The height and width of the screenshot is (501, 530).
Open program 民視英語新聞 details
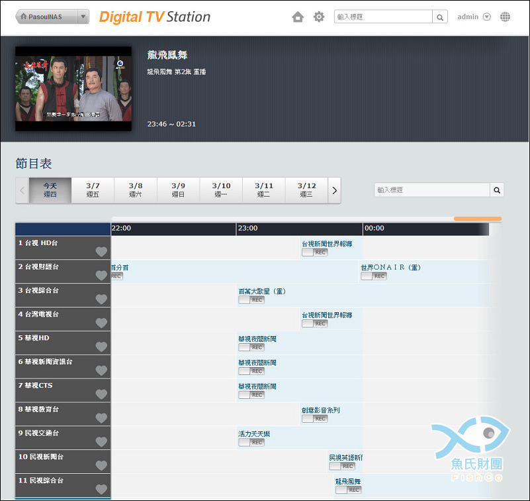pos(345,458)
